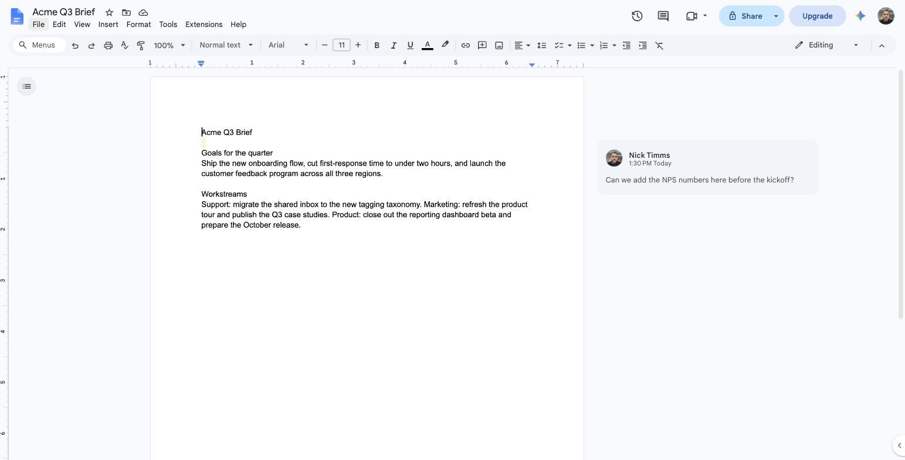Viewport: 905px width, 460px height.
Task: Open the Insert menu
Action: (x=109, y=25)
